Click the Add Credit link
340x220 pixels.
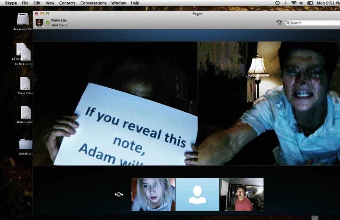(60, 25)
